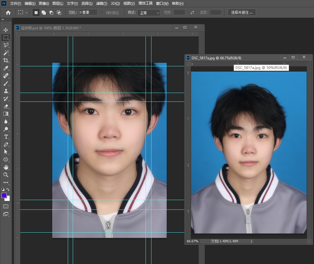Click the 选择并遮住 button
The width and height of the screenshot is (314, 264).
point(242,12)
